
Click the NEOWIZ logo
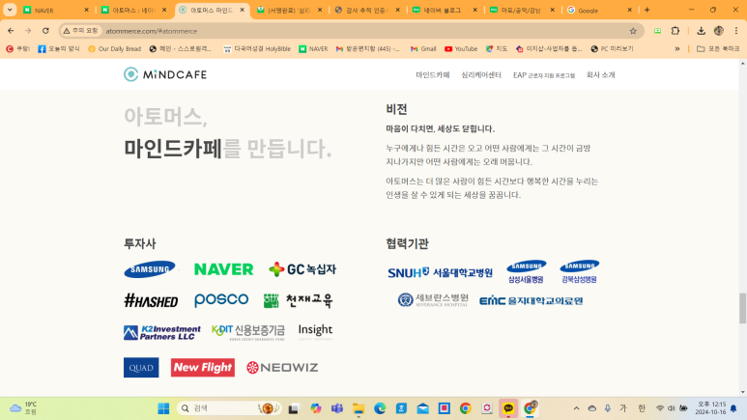282,367
